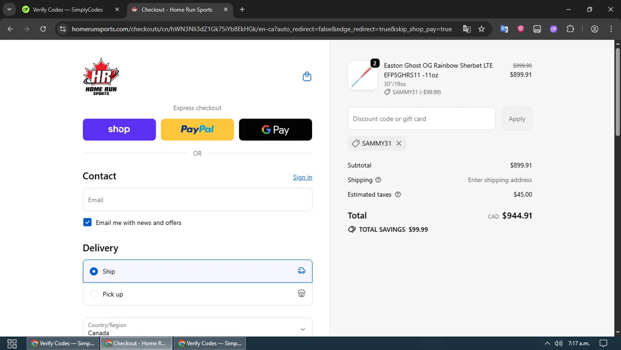Show hidden system tray icons
The height and width of the screenshot is (350, 621).
[547, 343]
